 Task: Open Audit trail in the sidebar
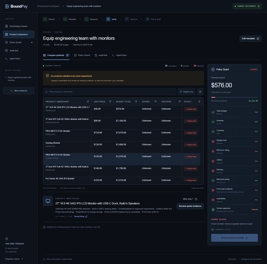[18, 51]
